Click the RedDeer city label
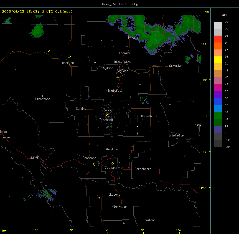 tap(122, 71)
